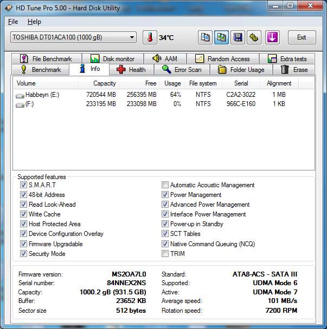Toggle the S.M.A.R.T checkbox
Image resolution: width=327 pixels, height=329 pixels.
(x=23, y=185)
